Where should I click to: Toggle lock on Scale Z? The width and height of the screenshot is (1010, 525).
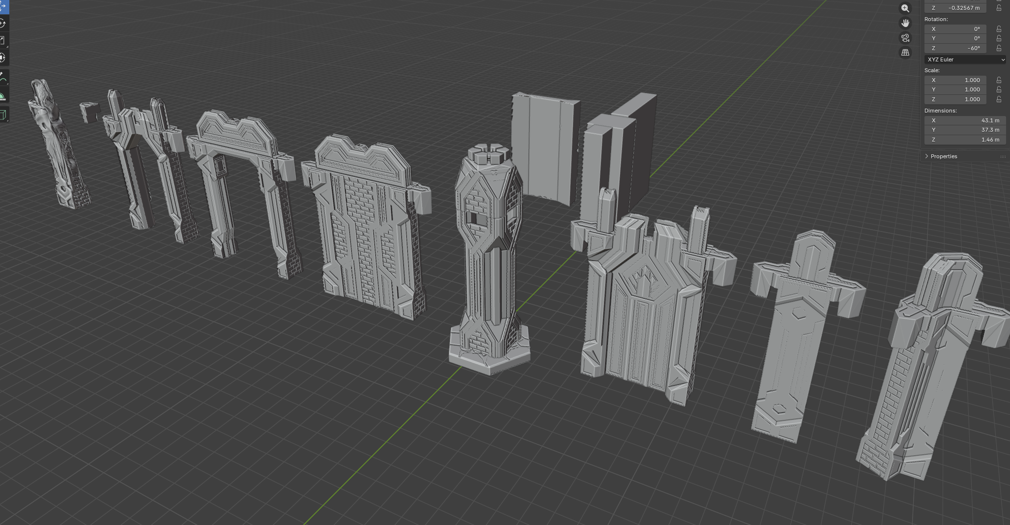coord(999,99)
